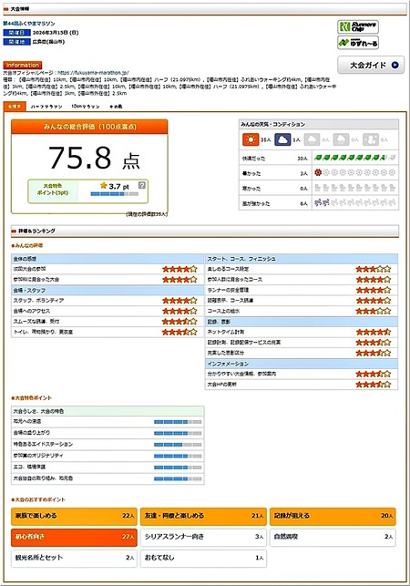Click the 第44回ふくやまマラソン title link
Screen dimensions: 410x586
[29, 23]
